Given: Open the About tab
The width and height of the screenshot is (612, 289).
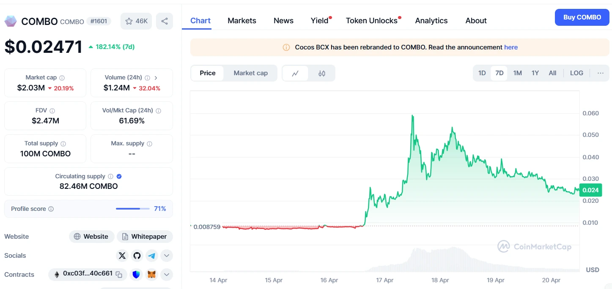Looking at the screenshot, I should tap(476, 21).
